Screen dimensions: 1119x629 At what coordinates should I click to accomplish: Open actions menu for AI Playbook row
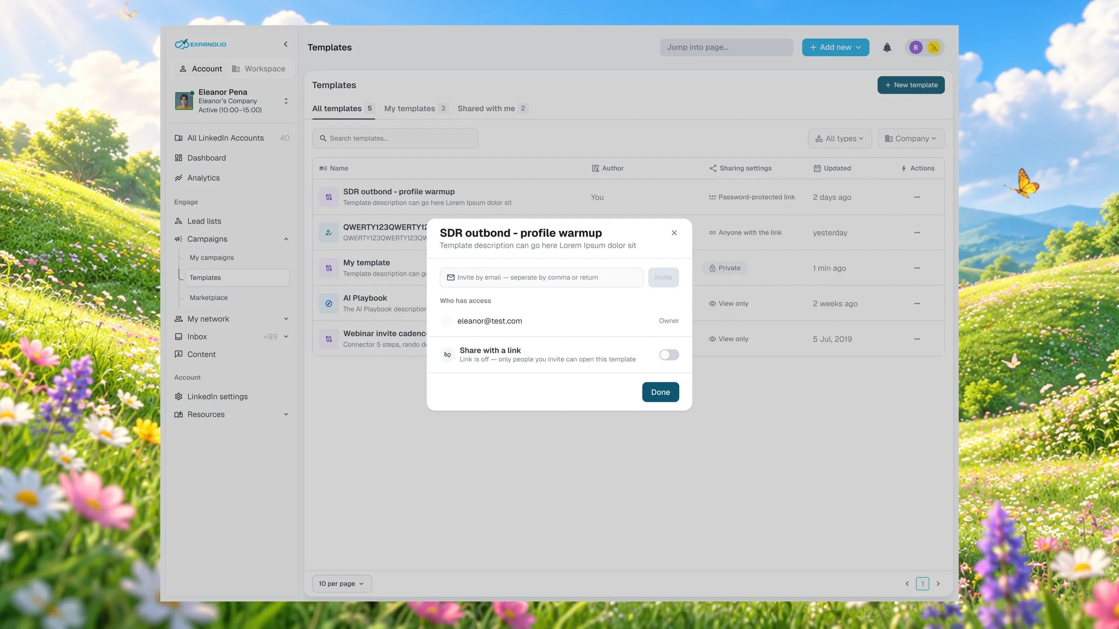click(x=917, y=303)
